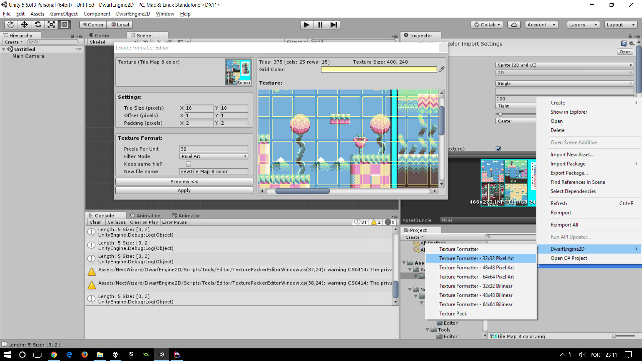The image size is (642, 361).
Task: Open the Task View icon
Action: [38, 355]
